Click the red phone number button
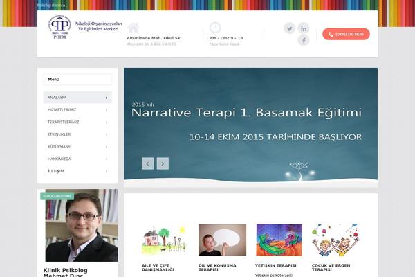 (x=346, y=34)
